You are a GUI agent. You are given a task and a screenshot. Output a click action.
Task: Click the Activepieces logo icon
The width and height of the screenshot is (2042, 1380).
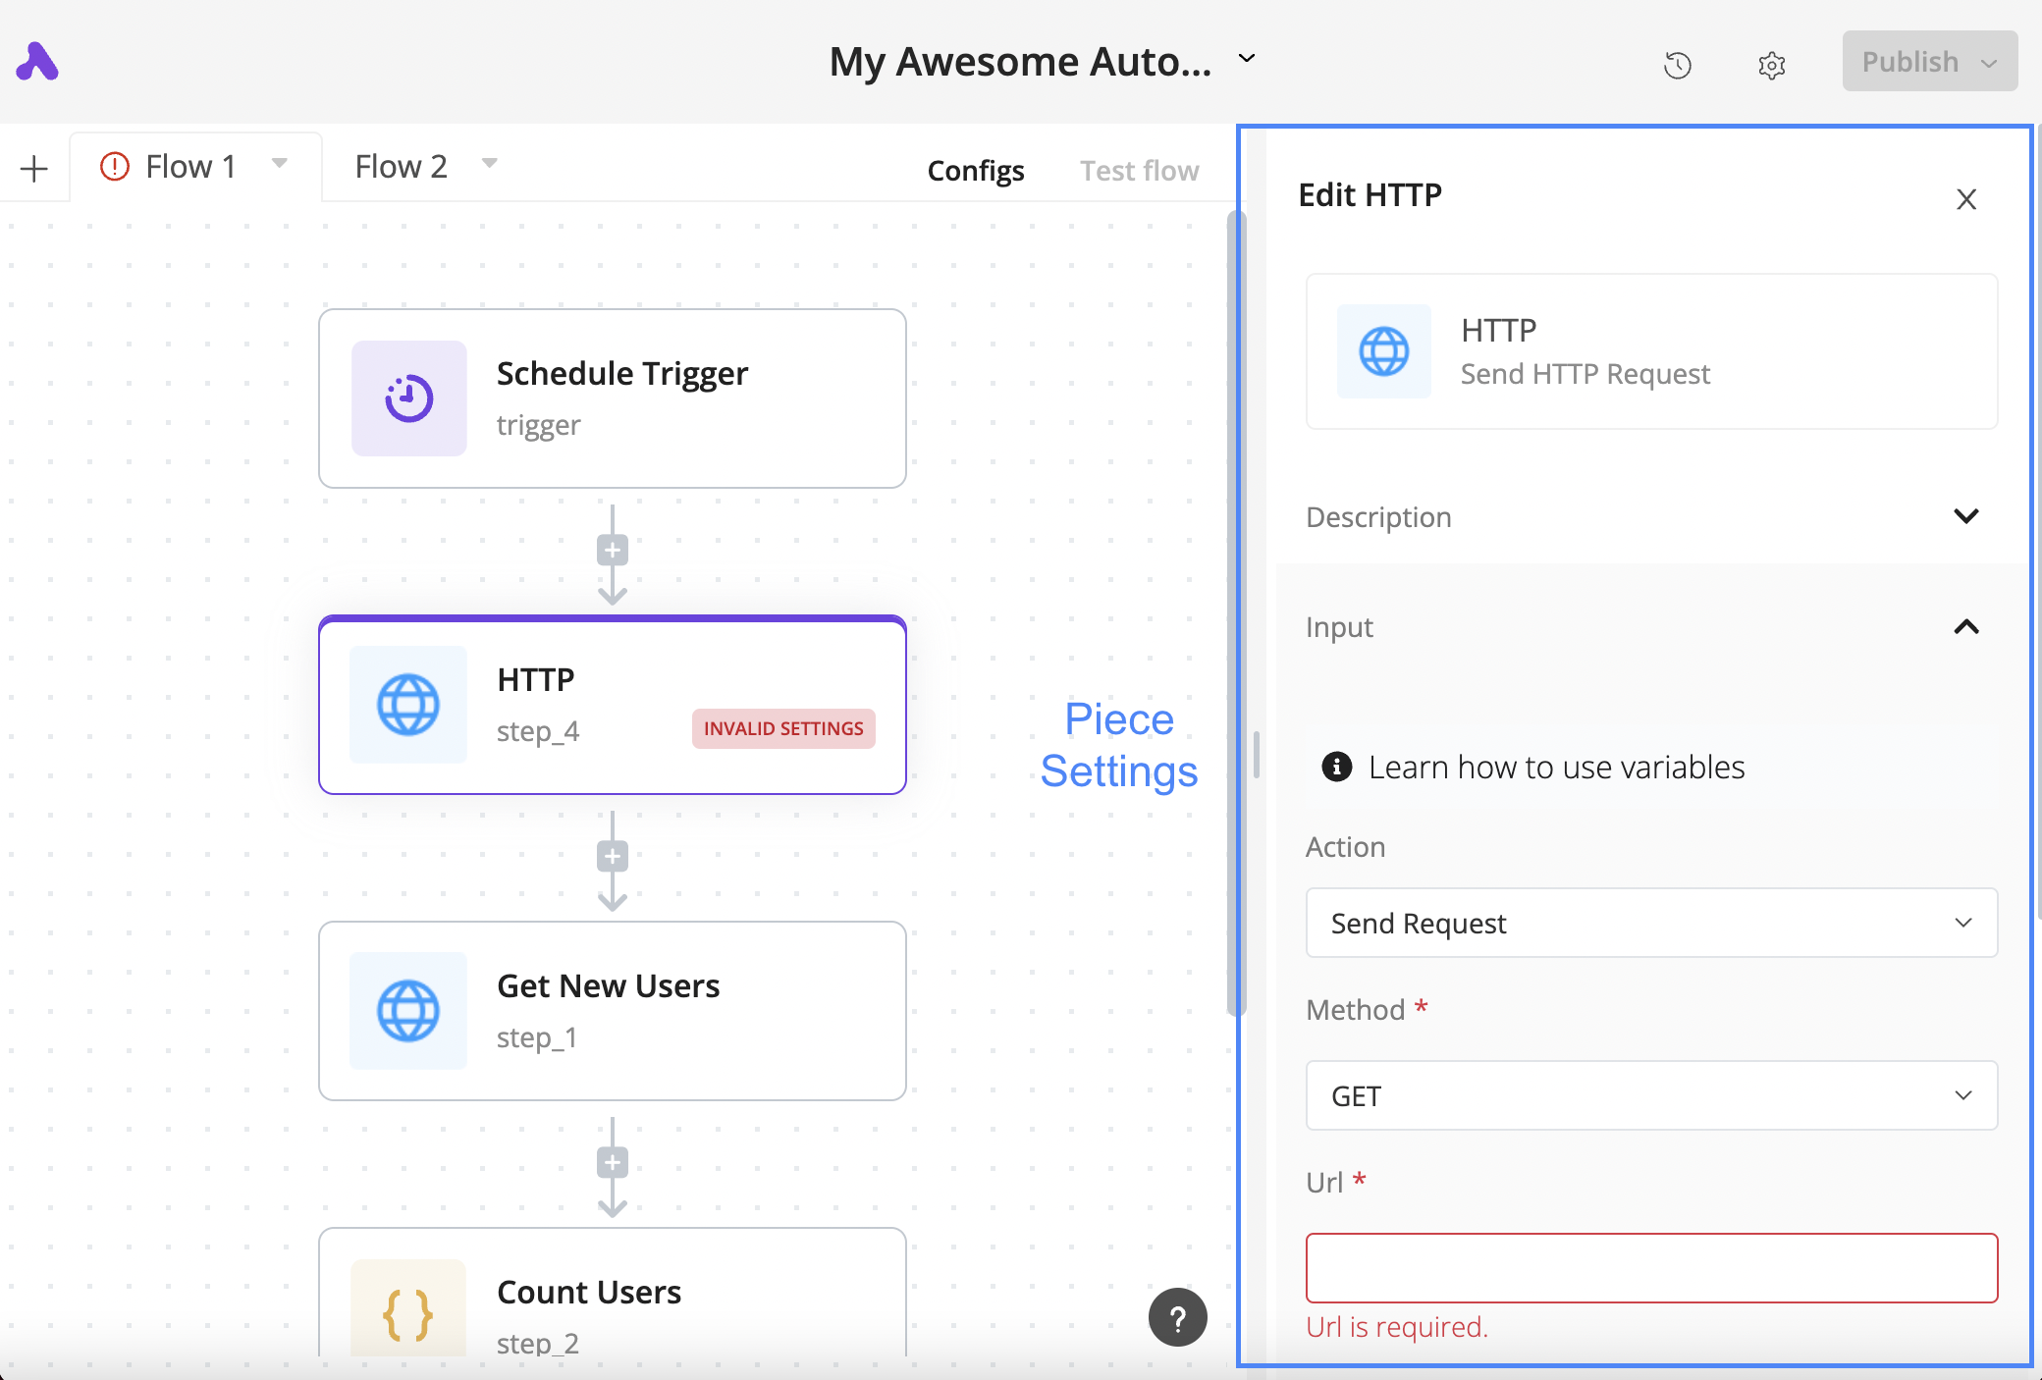[37, 62]
